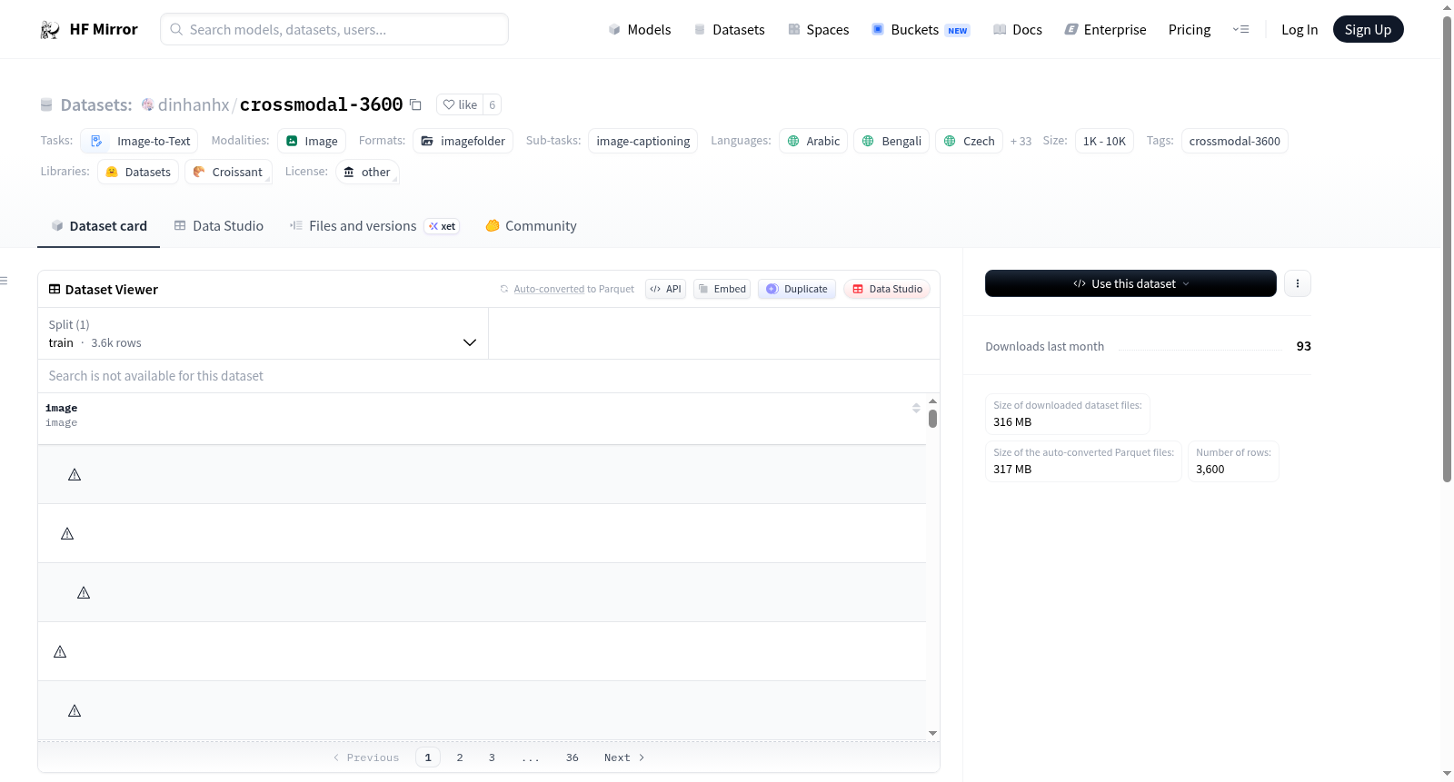
Task: Click the crossmodal-3600 tag
Action: coord(1234,141)
